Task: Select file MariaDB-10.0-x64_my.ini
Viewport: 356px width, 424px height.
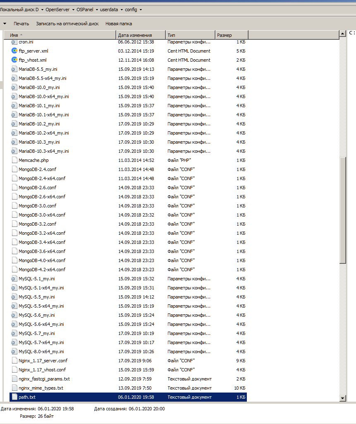Action: click(44, 96)
